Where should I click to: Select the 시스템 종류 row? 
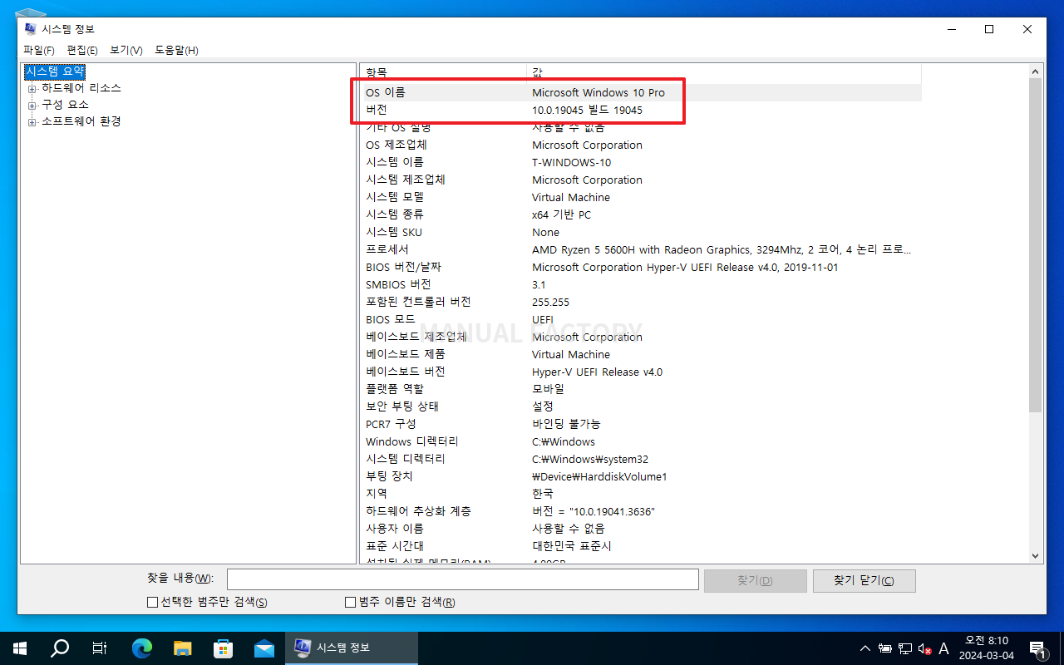click(641, 214)
